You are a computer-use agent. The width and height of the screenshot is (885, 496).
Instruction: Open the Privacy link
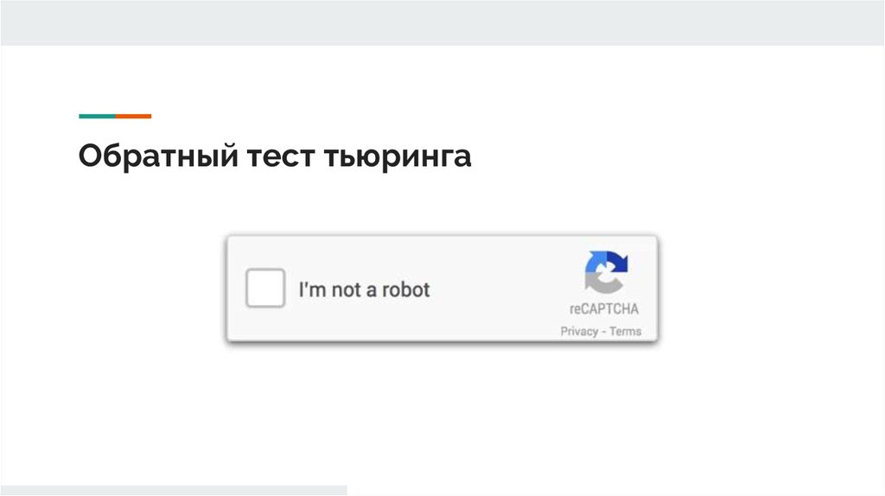579,331
